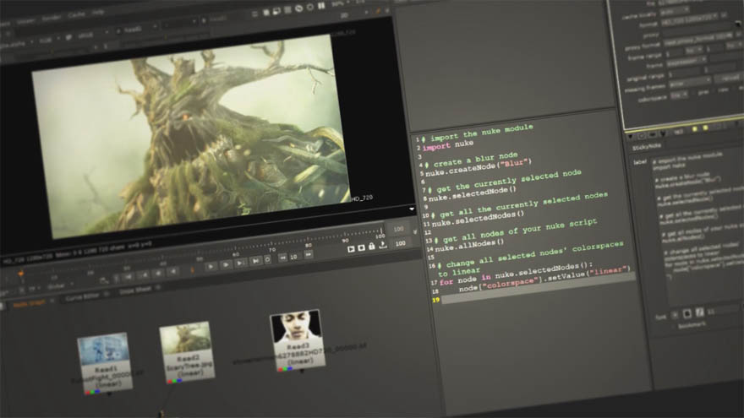
Task: Open the Render menu
Action: [51, 18]
